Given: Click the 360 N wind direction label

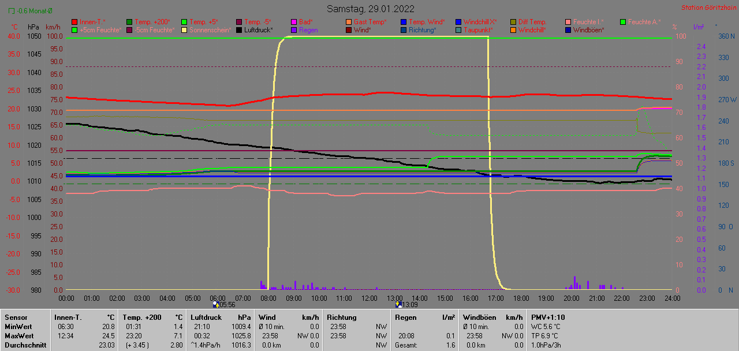Looking at the screenshot, I should [725, 36].
